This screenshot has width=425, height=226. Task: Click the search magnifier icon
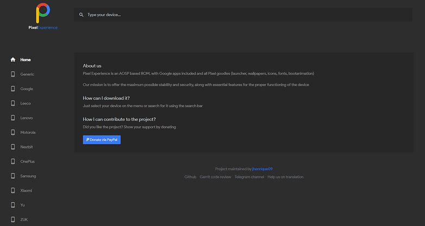81,15
